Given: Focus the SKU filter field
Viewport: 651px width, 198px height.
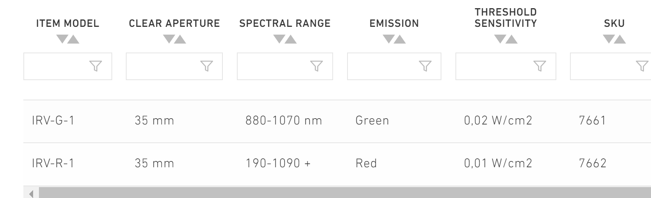Looking at the screenshot, I should point(610,67).
